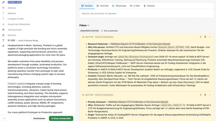Click the rich-text icon beside company description

coord(3,46)
